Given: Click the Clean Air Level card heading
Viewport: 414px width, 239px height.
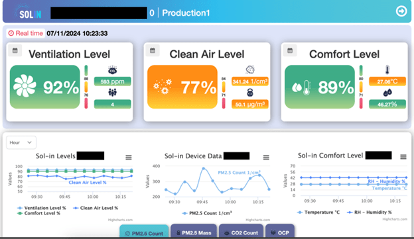Looking at the screenshot, I should (x=207, y=54).
